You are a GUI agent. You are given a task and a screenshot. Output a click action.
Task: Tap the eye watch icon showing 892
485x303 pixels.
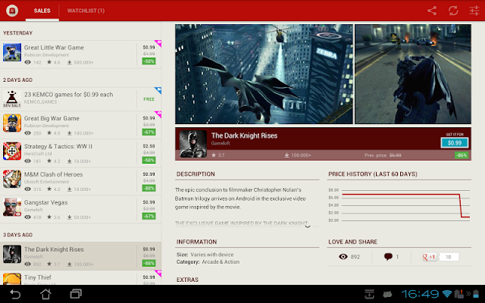tap(343, 257)
